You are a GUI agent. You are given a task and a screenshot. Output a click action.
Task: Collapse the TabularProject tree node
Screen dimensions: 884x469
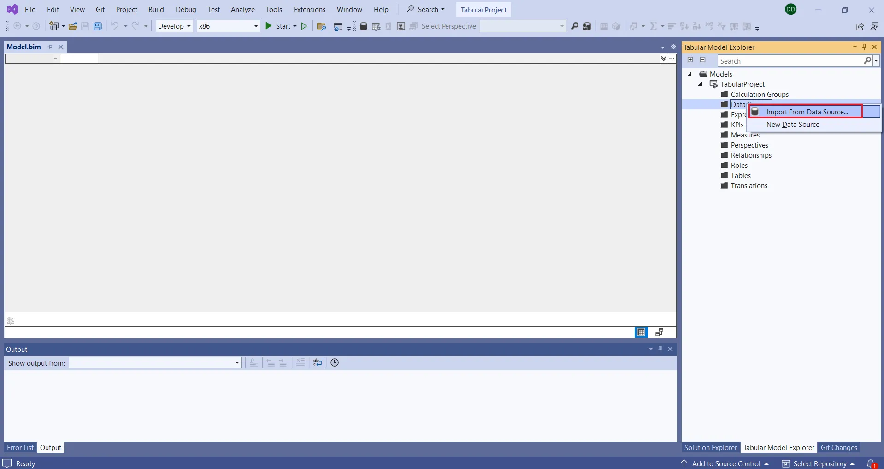[x=700, y=84]
